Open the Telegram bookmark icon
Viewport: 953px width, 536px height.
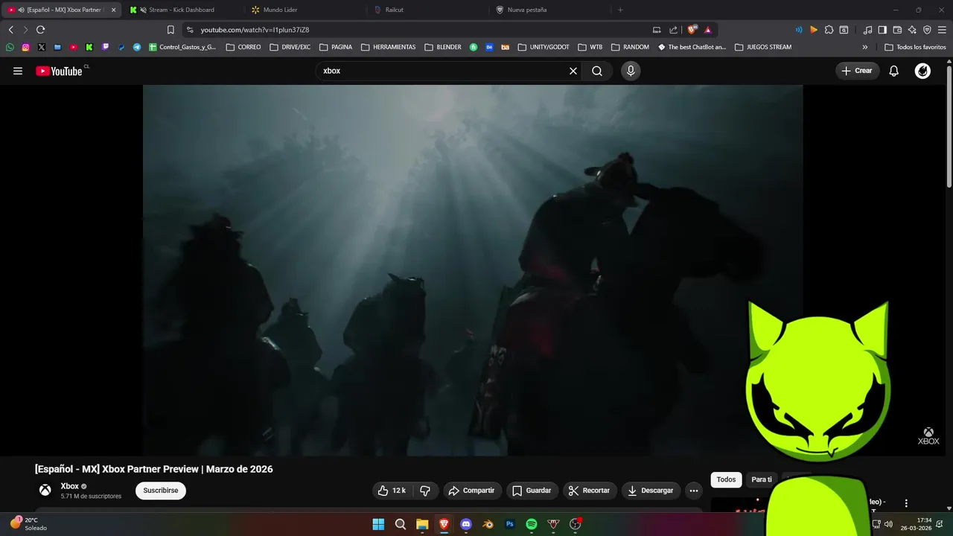click(x=137, y=47)
